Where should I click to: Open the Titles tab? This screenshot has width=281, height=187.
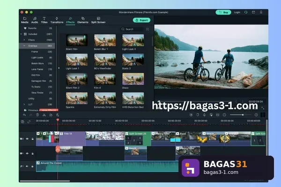(44, 20)
